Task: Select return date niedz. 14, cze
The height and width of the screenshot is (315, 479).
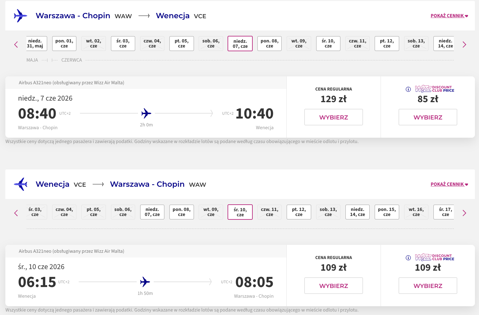Action: click(357, 212)
